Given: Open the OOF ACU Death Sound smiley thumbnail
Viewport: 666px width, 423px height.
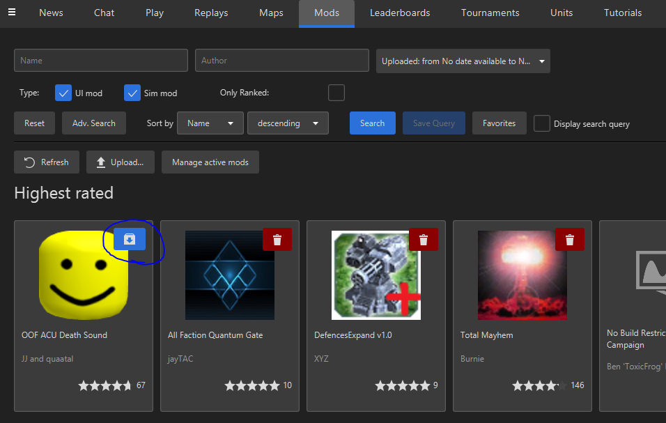Looking at the screenshot, I should click(84, 275).
